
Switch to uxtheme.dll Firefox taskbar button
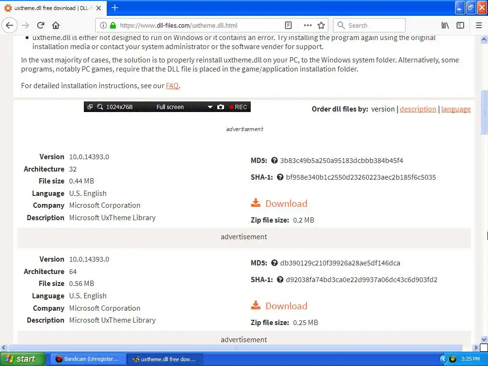click(x=165, y=359)
